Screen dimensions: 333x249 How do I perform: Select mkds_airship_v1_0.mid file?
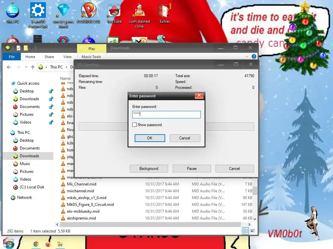click(87, 197)
